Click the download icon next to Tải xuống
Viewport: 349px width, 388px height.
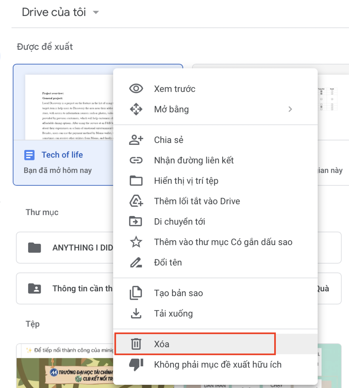click(x=136, y=313)
